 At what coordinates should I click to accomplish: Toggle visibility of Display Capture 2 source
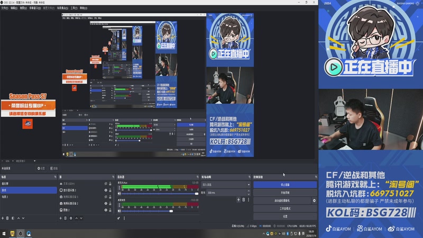coord(106,190)
